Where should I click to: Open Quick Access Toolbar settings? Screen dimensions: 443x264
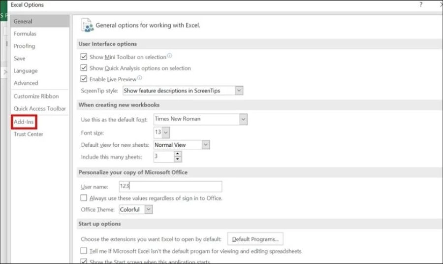(x=39, y=108)
